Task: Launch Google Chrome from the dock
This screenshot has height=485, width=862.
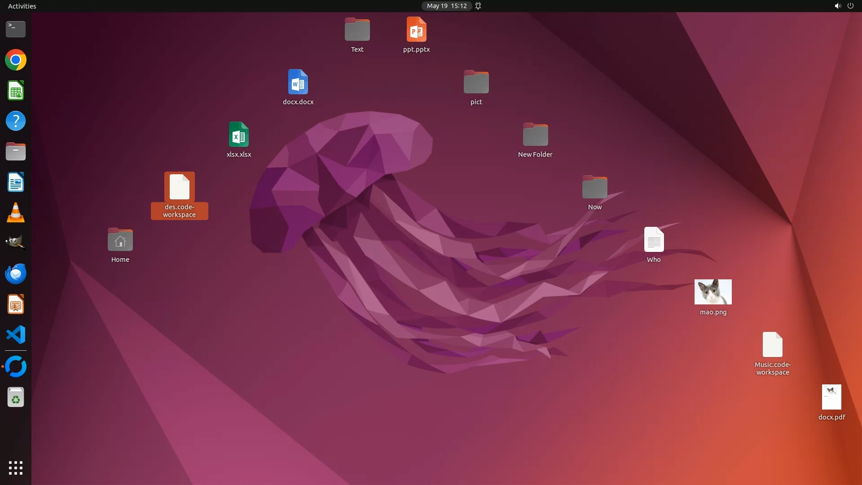Action: (16, 60)
